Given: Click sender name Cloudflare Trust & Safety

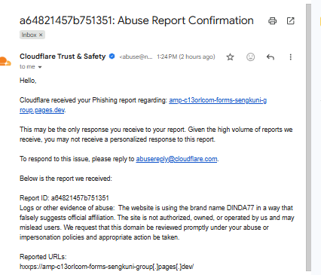Looking at the screenshot, I should coord(63,57).
